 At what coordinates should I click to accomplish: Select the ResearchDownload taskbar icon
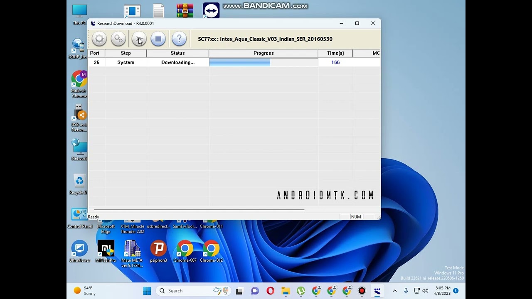377,291
